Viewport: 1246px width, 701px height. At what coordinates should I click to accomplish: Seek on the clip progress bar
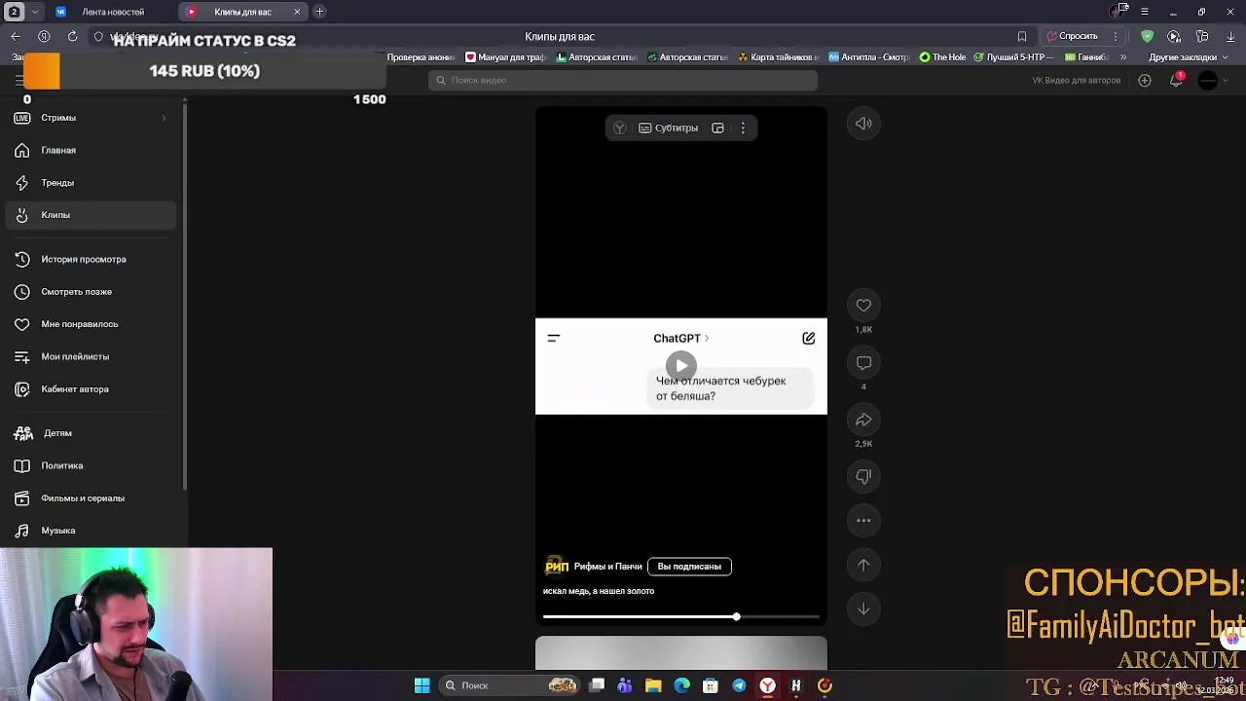[x=681, y=617]
